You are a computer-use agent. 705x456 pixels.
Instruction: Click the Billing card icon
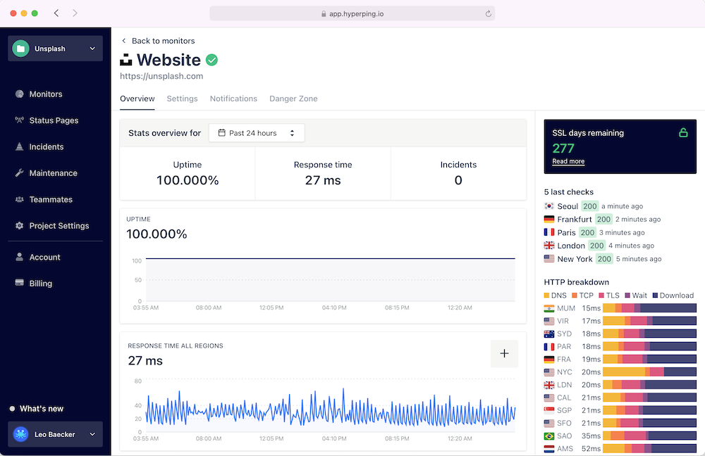click(x=20, y=284)
